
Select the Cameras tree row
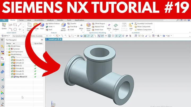tap(16, 49)
